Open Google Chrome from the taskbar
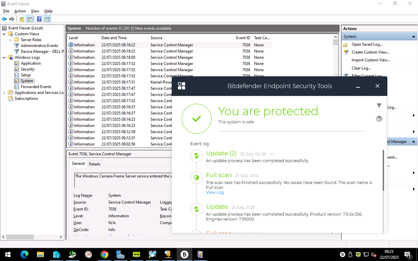Viewport: 418px width, 261px height. coord(104,255)
